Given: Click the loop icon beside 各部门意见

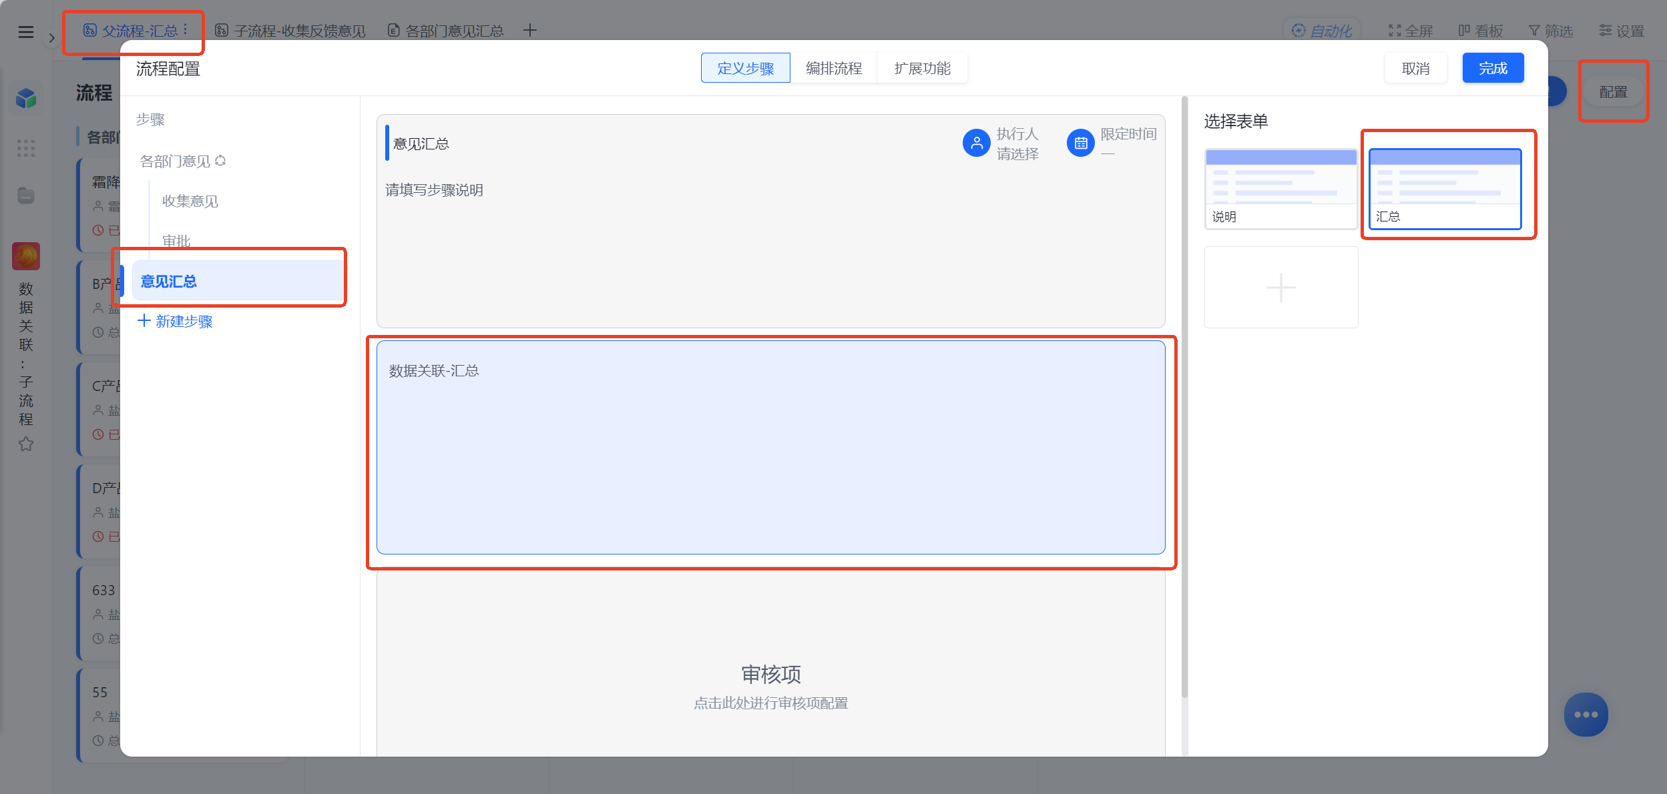Looking at the screenshot, I should [x=220, y=161].
